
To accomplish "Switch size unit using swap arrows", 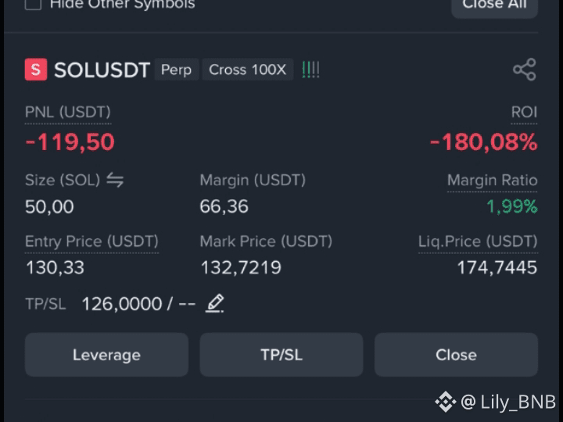I will click(115, 180).
